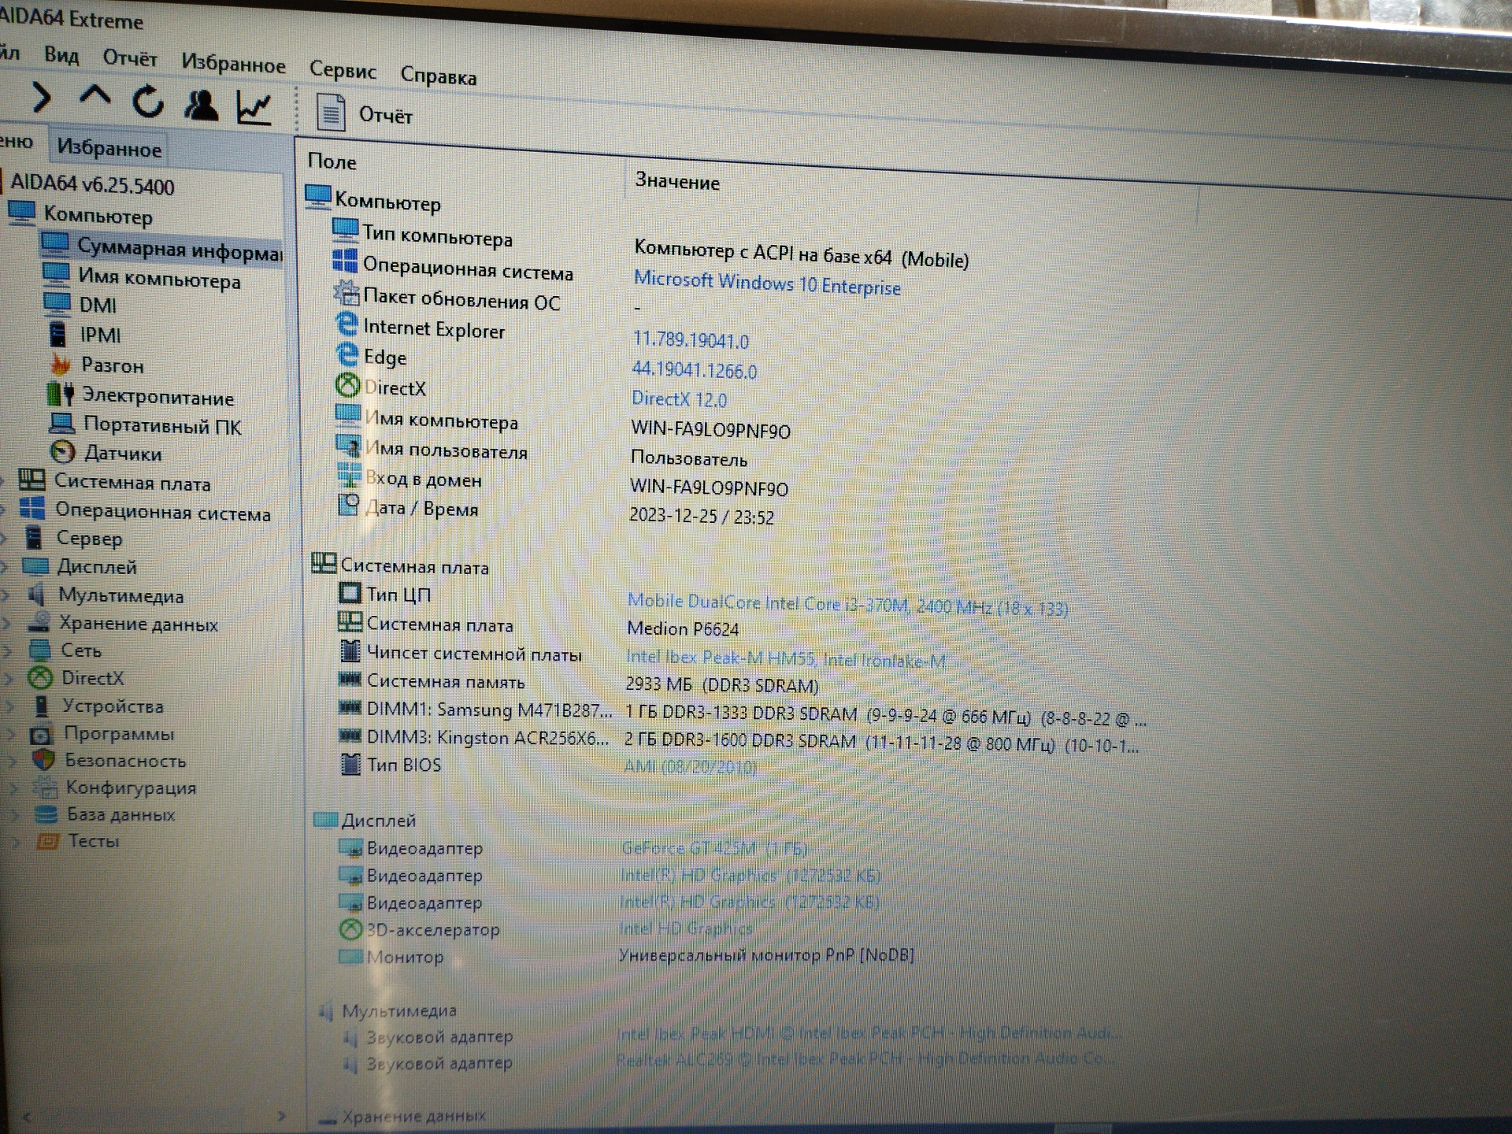Click the Medion P6624 value
1512x1134 pixels.
683,629
